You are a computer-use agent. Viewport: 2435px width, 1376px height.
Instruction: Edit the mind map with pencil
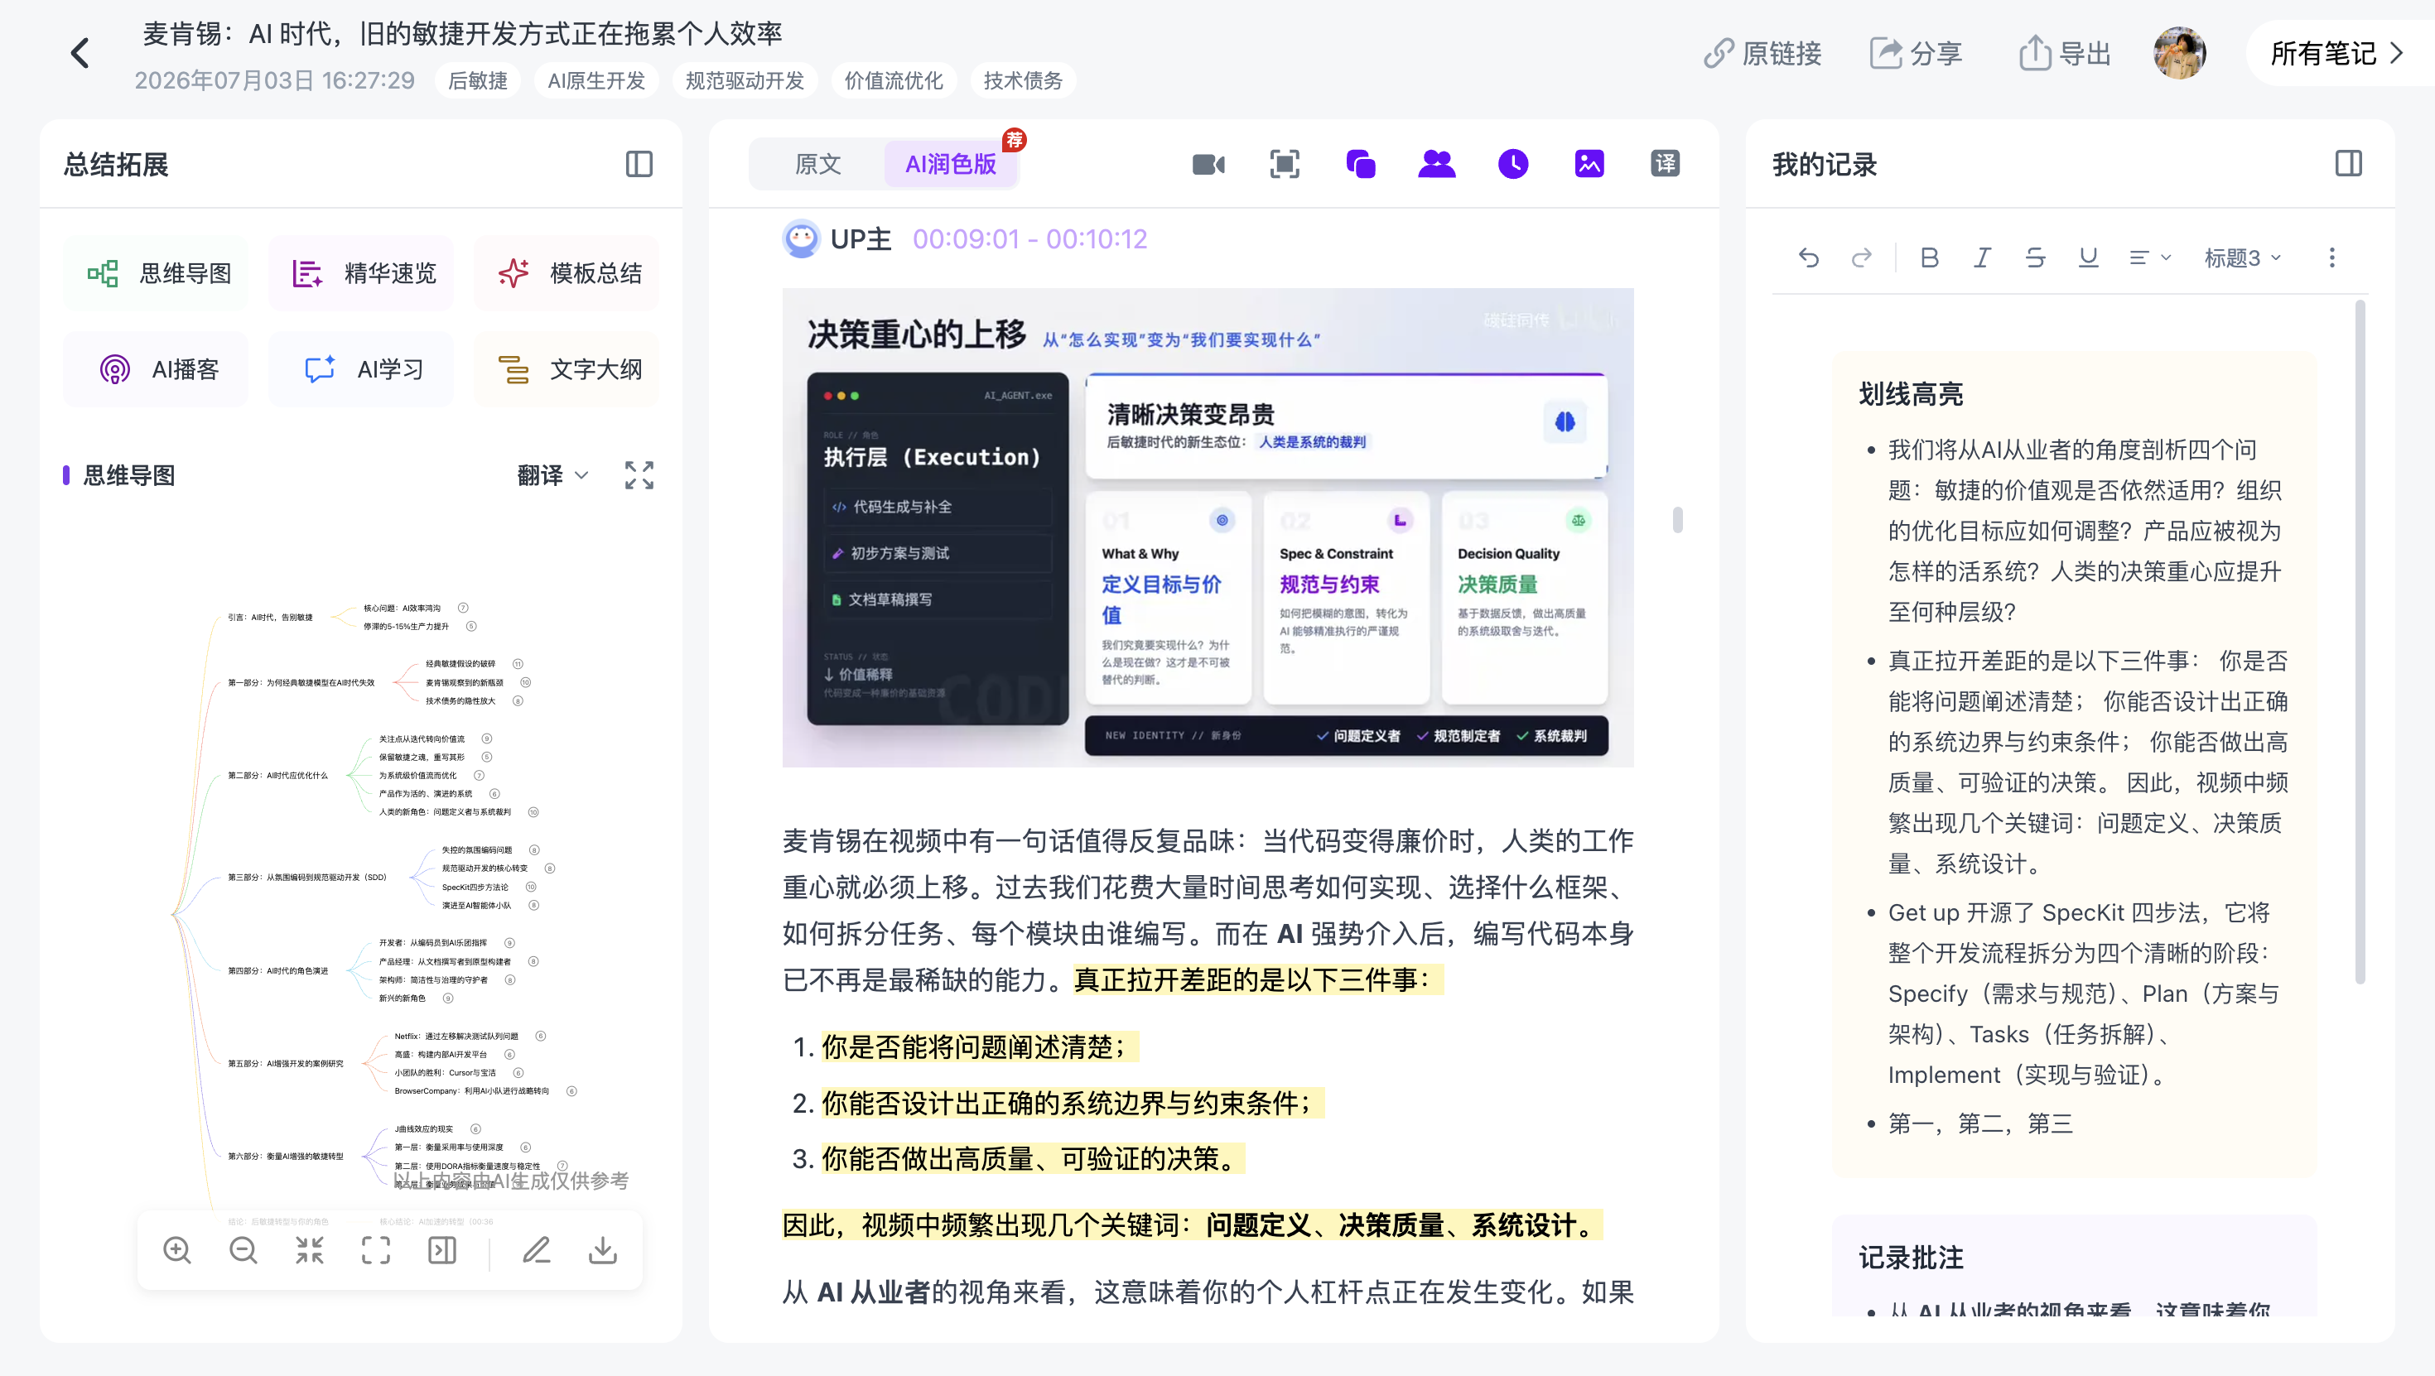coord(536,1250)
